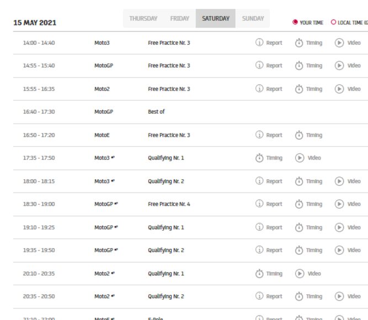Open Timing for Moto2 Qualifying Nr. 1

[x=269, y=273]
